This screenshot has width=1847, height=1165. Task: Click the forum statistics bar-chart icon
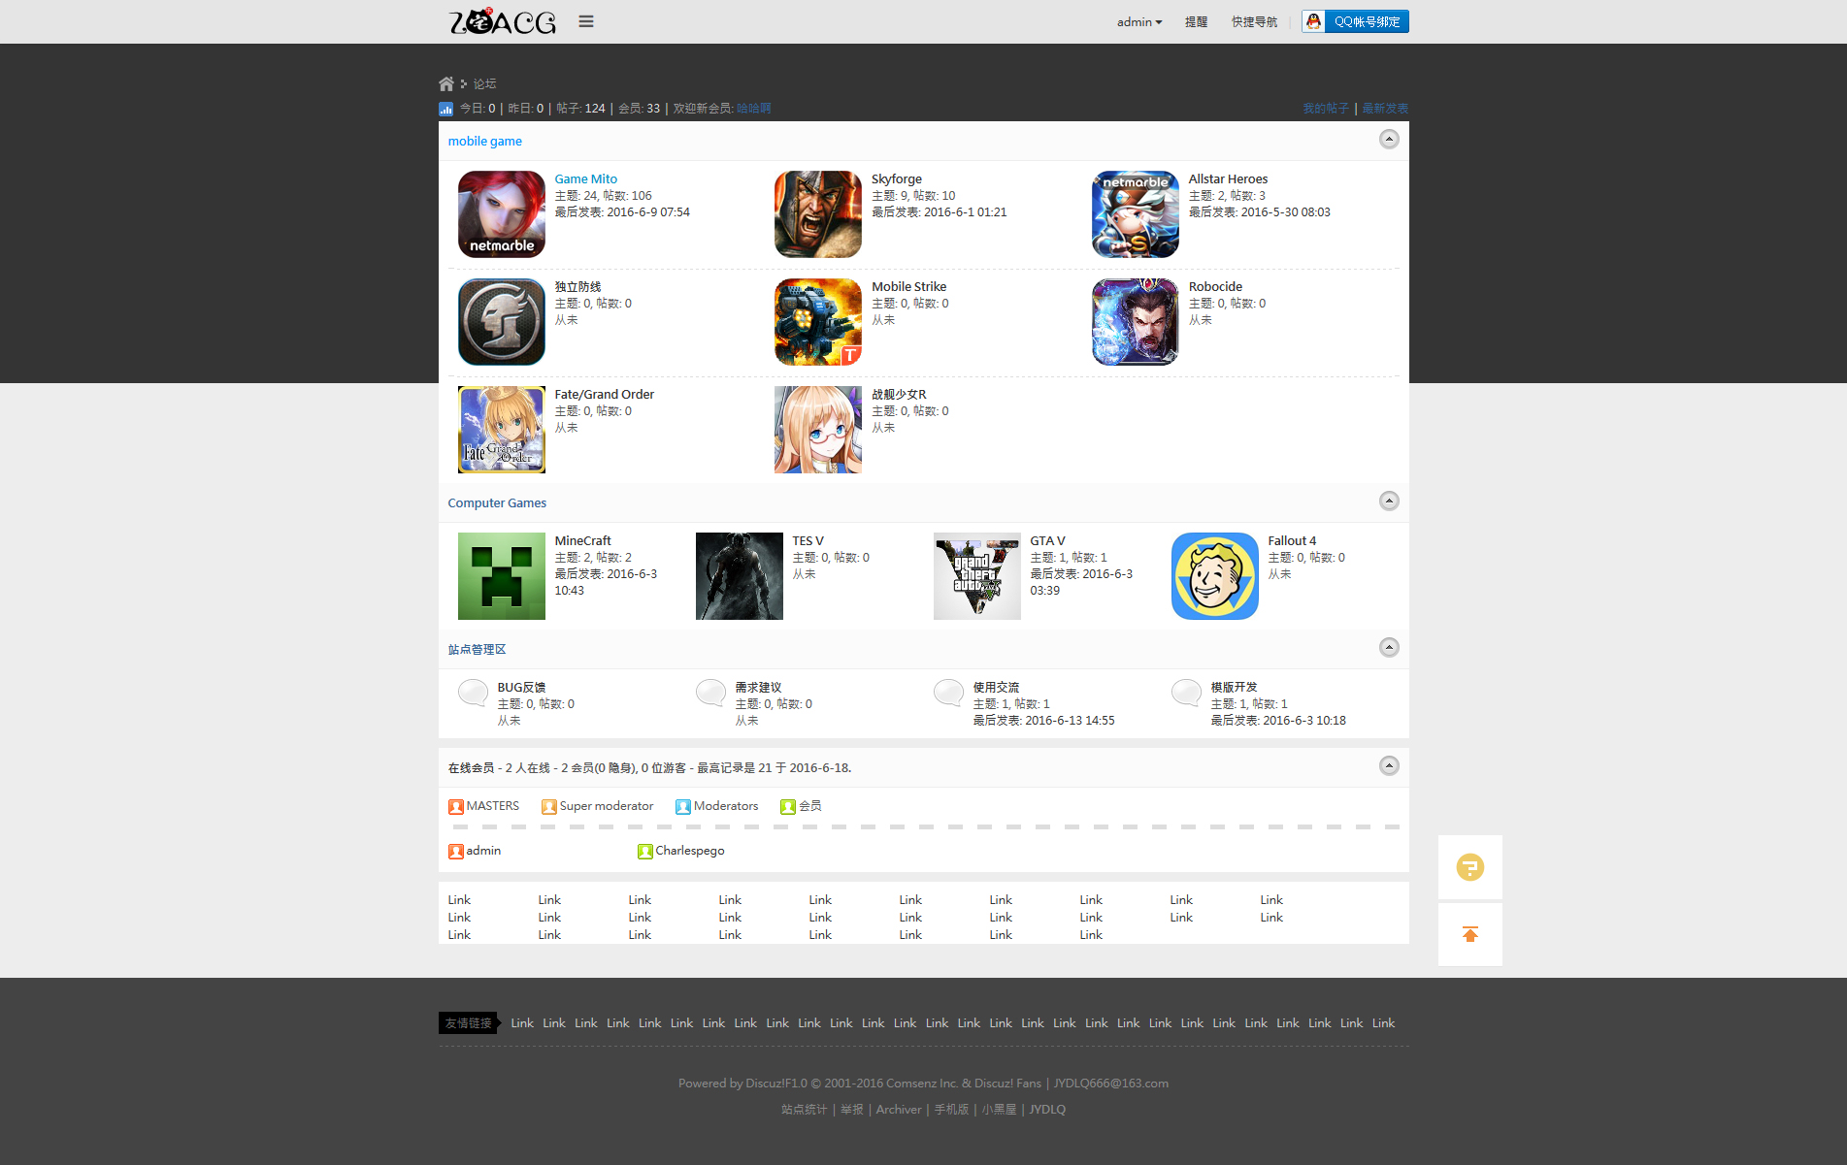coord(445,109)
